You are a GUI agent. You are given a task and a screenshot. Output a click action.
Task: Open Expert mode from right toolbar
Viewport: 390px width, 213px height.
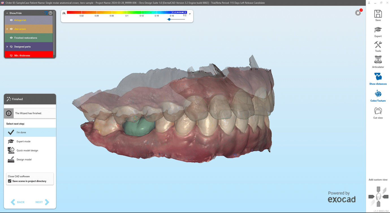[378, 30]
